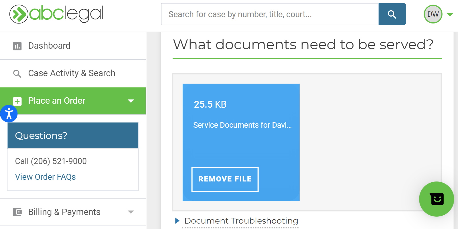Open Dashboard from the sidebar
This screenshot has width=458, height=229.
(49, 46)
